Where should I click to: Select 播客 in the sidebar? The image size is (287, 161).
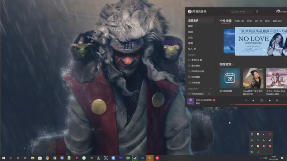click(x=190, y=26)
